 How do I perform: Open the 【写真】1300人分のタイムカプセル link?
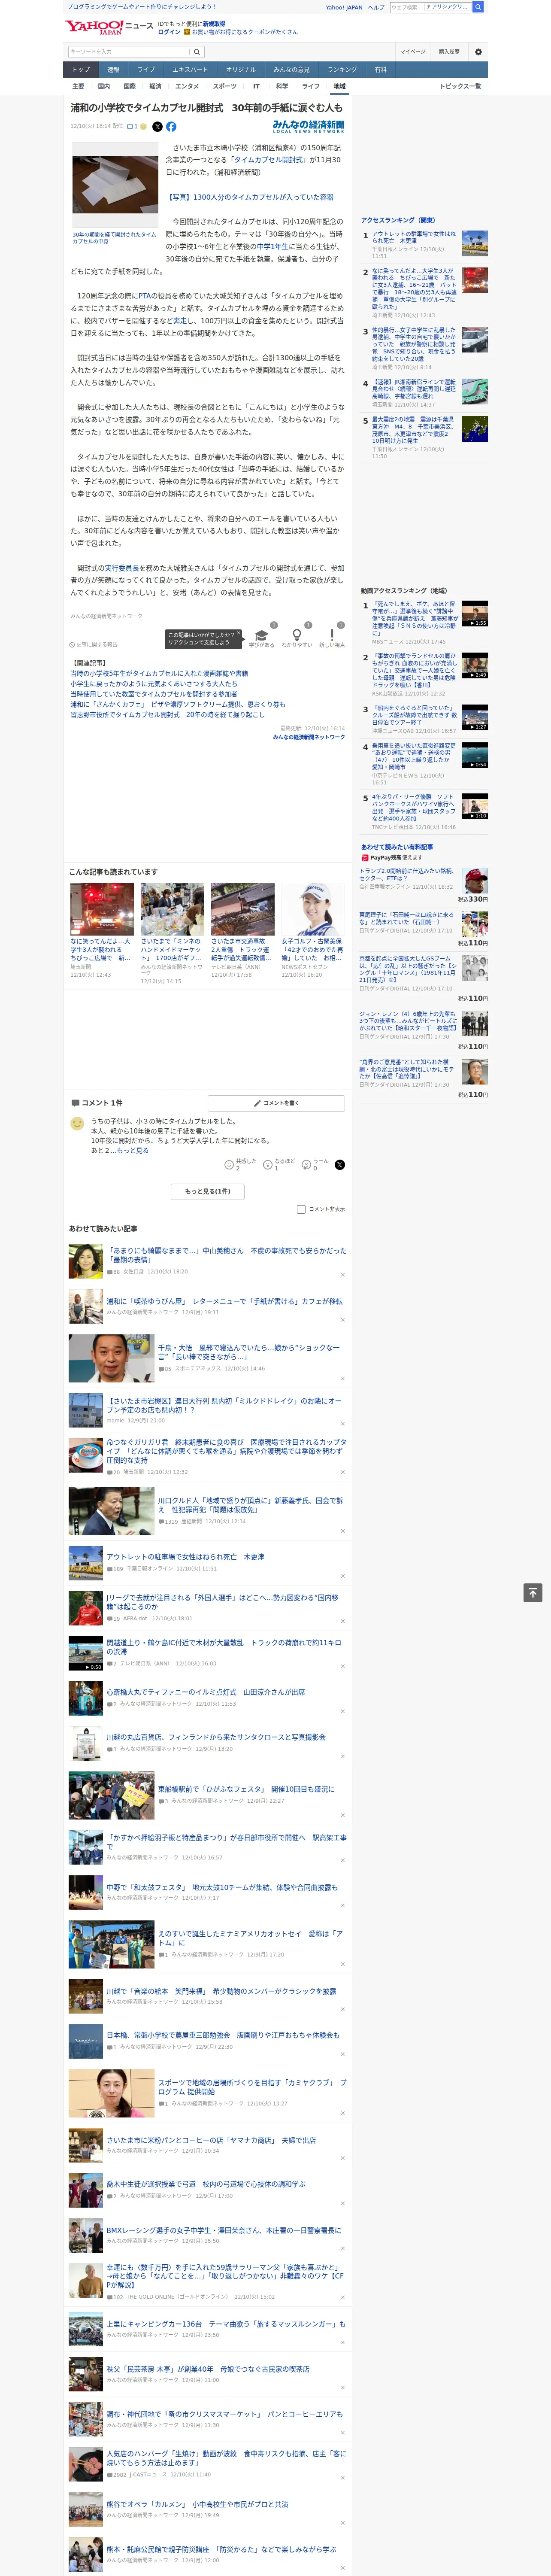pyautogui.click(x=250, y=197)
